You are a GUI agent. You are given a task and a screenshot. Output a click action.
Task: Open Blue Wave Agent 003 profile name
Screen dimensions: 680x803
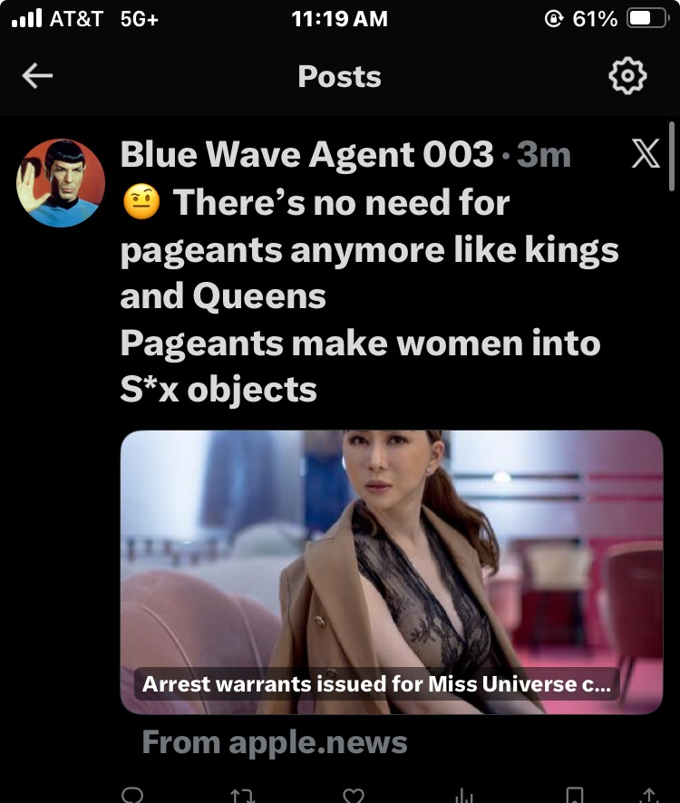pyautogui.click(x=306, y=154)
